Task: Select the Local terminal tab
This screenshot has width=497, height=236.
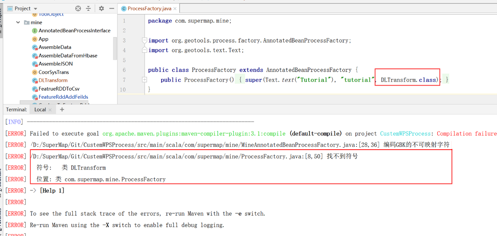Action: (40, 110)
